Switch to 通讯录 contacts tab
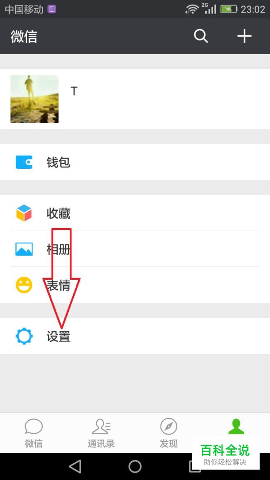 click(101, 433)
